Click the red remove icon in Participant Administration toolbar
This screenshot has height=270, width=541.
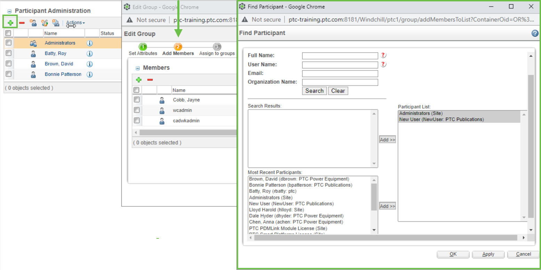click(x=22, y=23)
